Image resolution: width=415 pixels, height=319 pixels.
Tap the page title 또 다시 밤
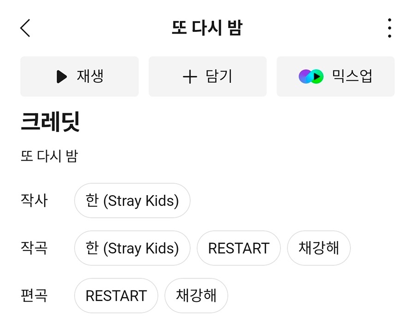click(x=207, y=28)
